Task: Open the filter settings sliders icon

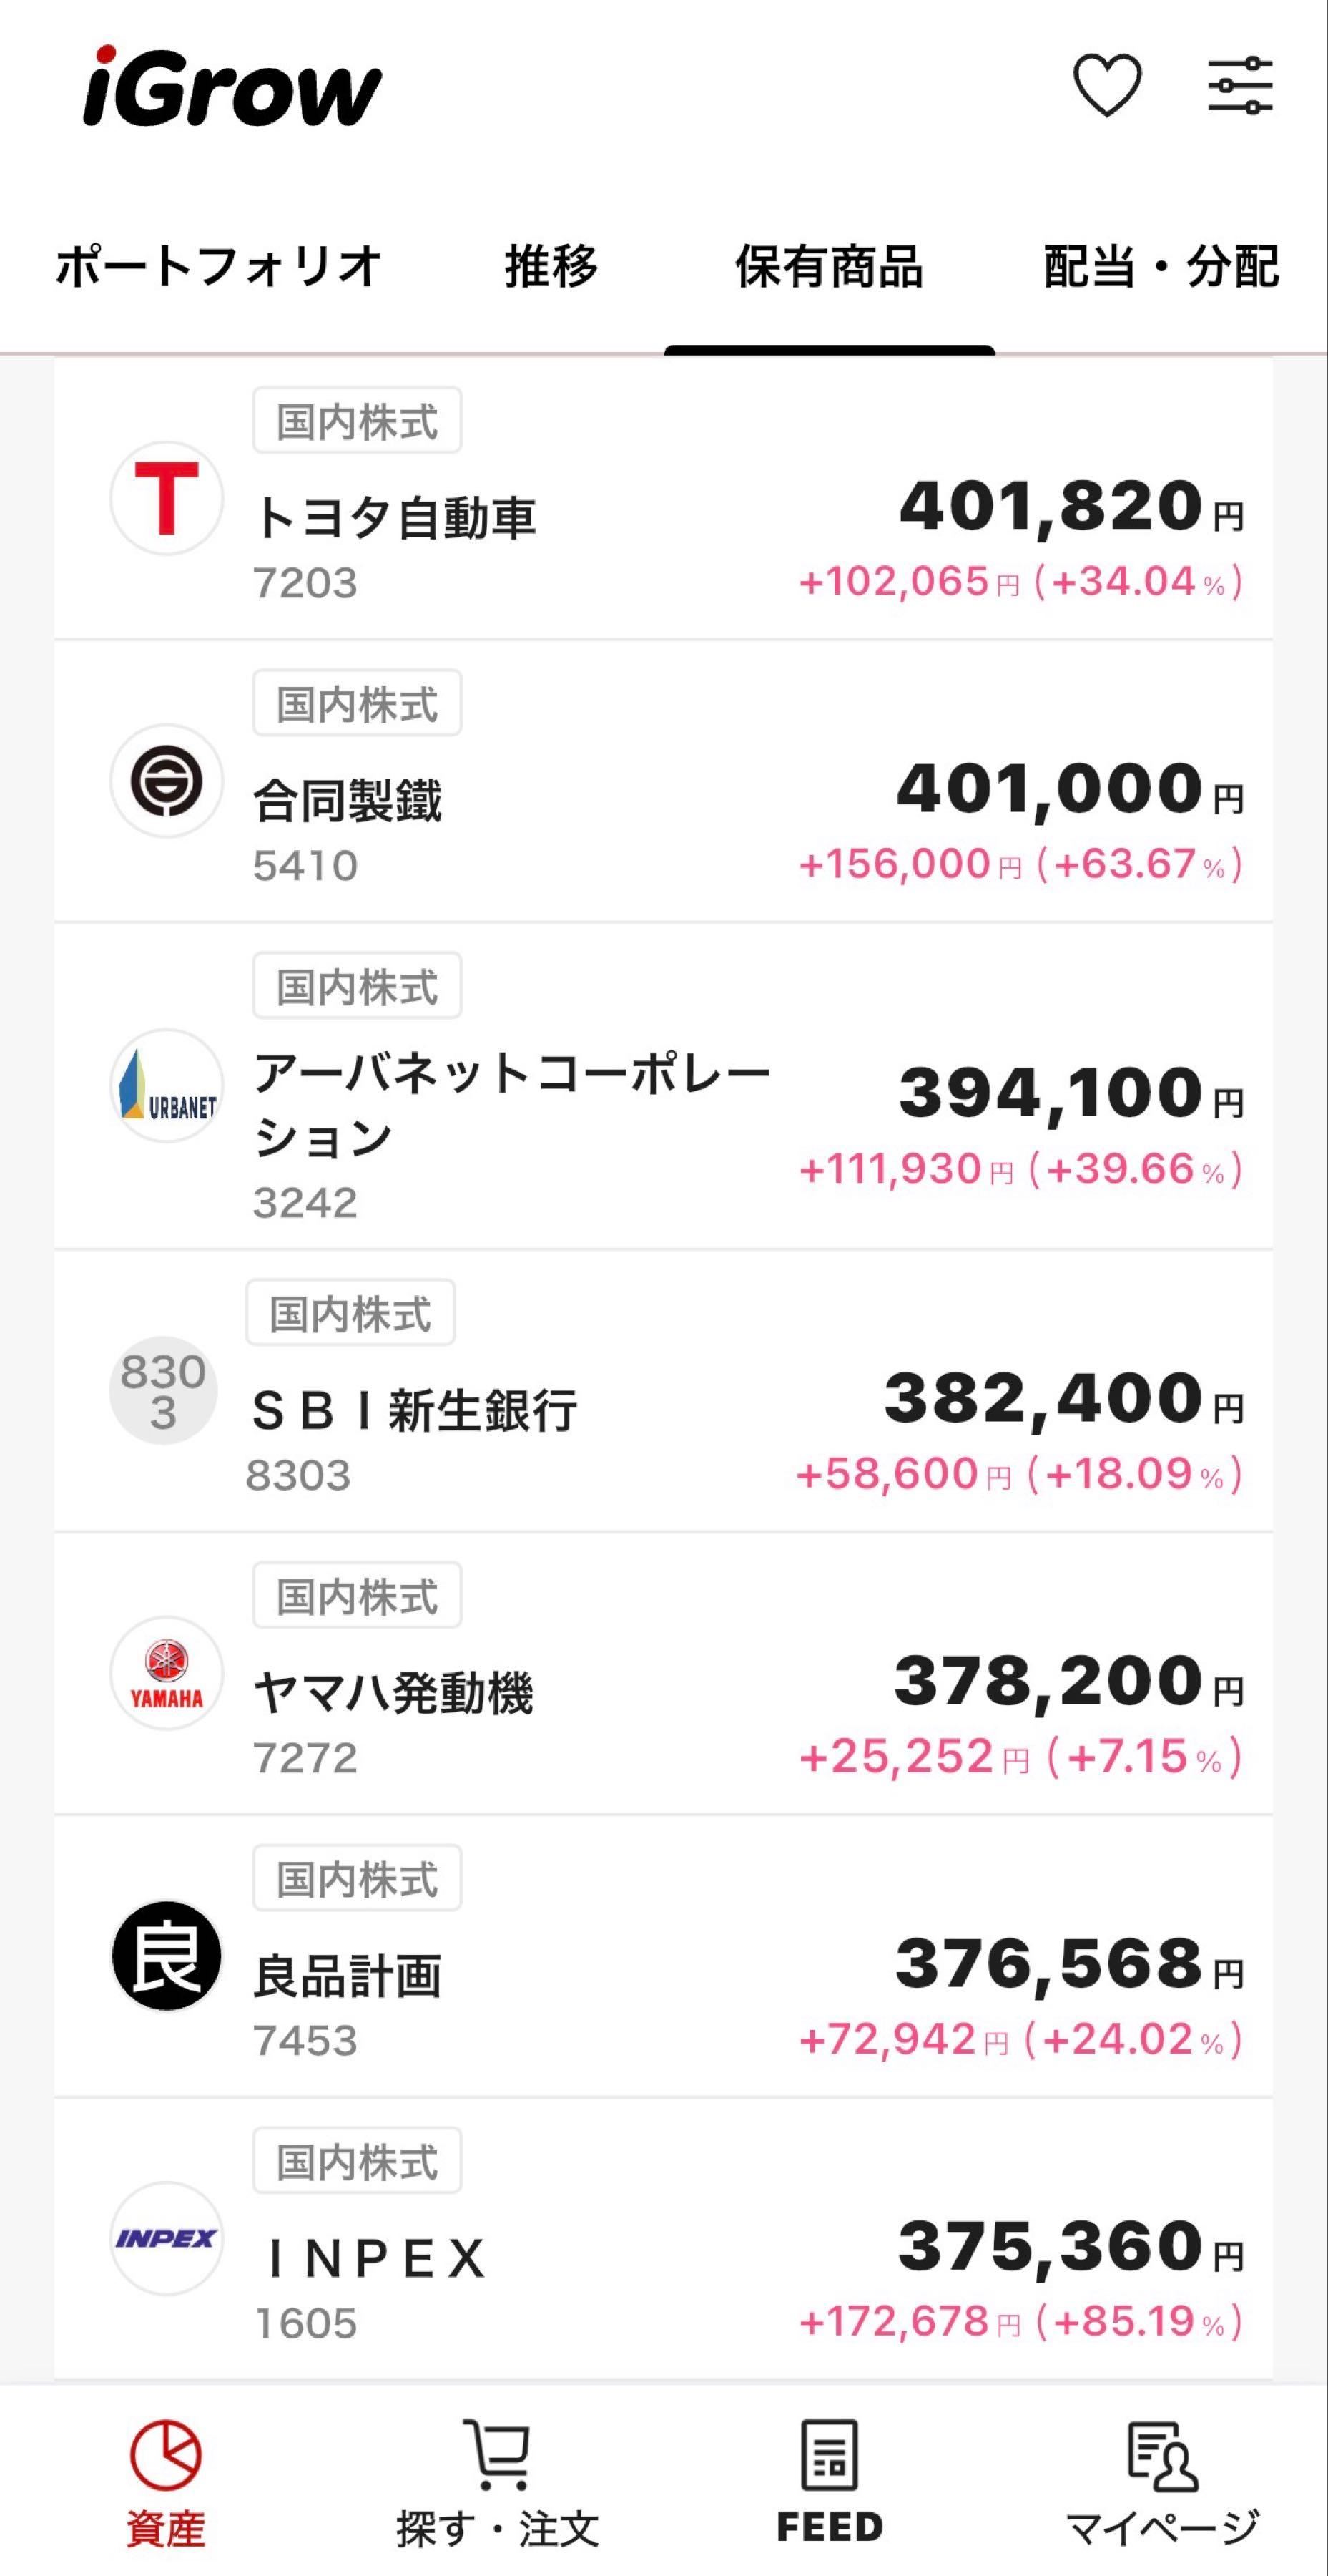Action: [x=1239, y=85]
